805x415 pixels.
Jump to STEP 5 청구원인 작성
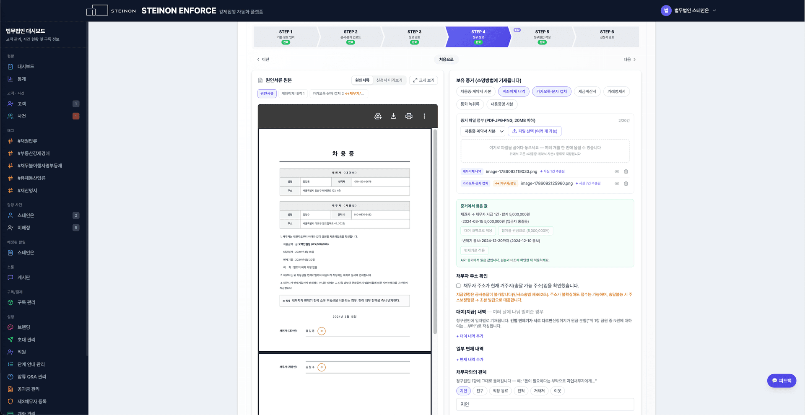click(x=542, y=37)
